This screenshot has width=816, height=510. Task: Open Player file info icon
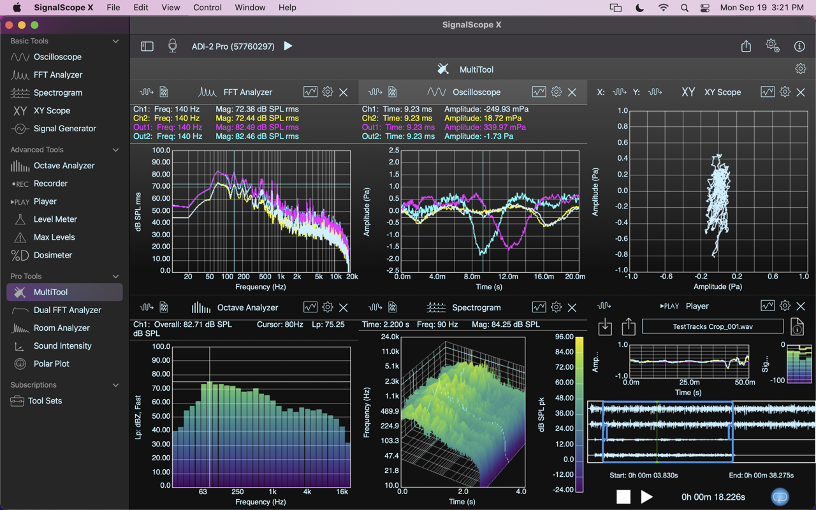[797, 327]
